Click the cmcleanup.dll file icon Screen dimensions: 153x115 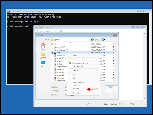coord(55,50)
